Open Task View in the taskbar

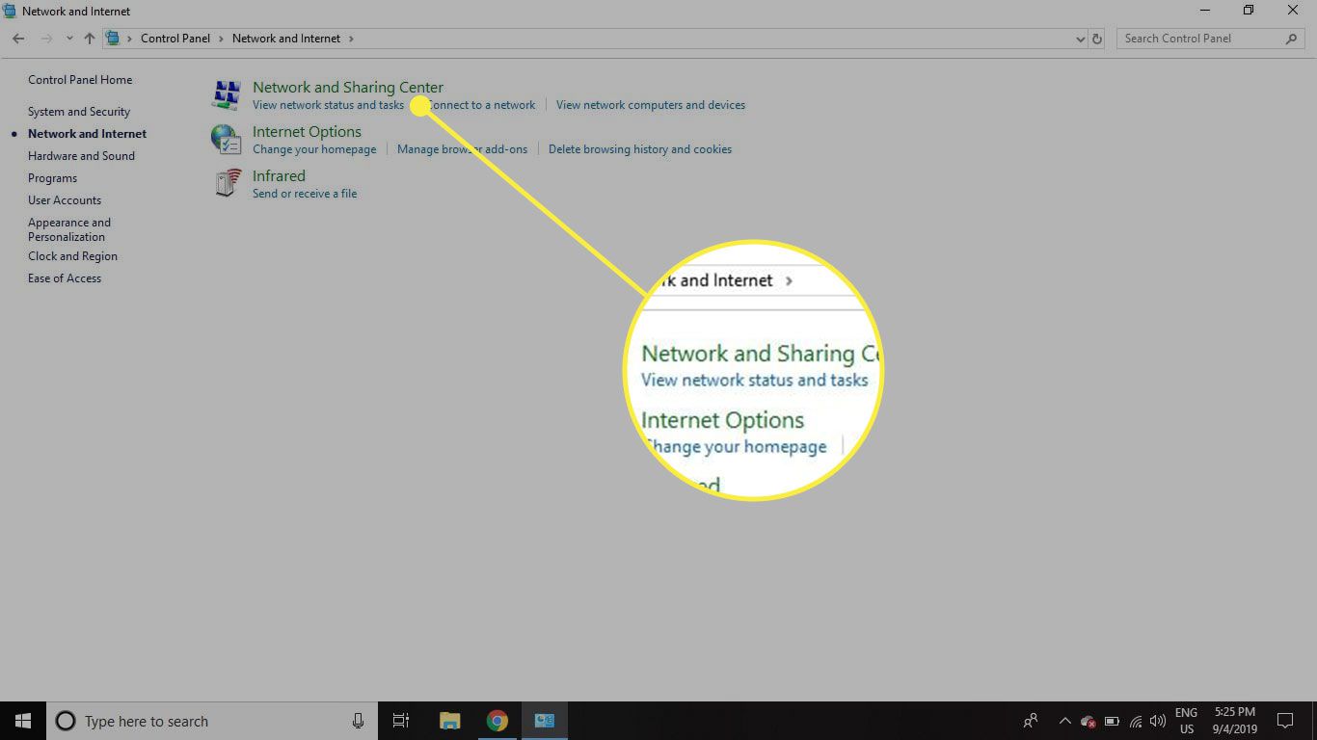pos(401,721)
